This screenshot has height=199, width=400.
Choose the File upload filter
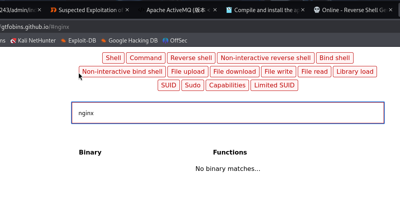[x=188, y=72]
